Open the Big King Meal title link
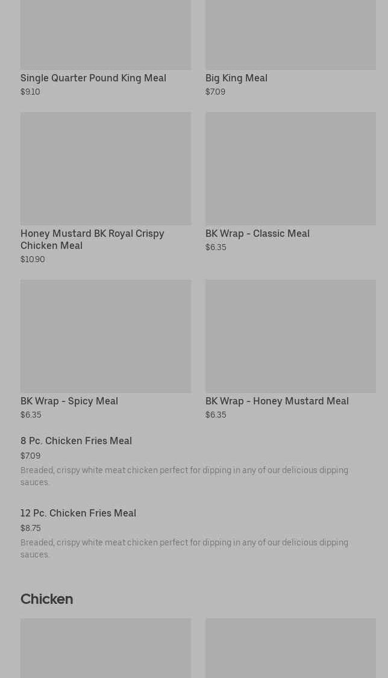388x678 pixels. [x=236, y=78]
